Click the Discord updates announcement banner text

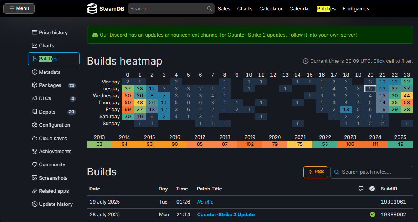[x=228, y=35]
